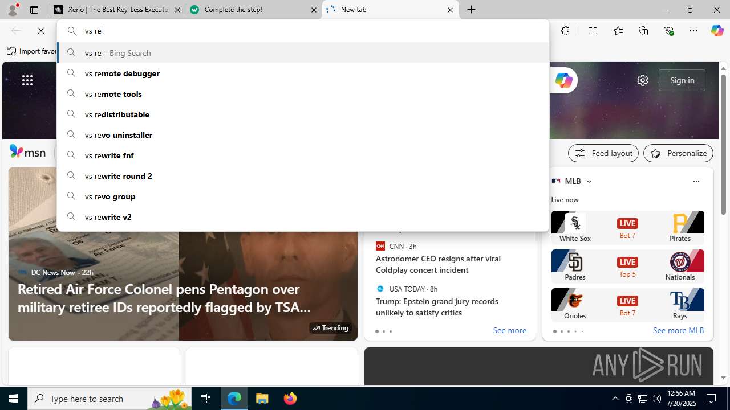Viewport: 730px width, 410px height.
Task: Open Settings and more ellipsis menu
Action: pyautogui.click(x=693, y=31)
